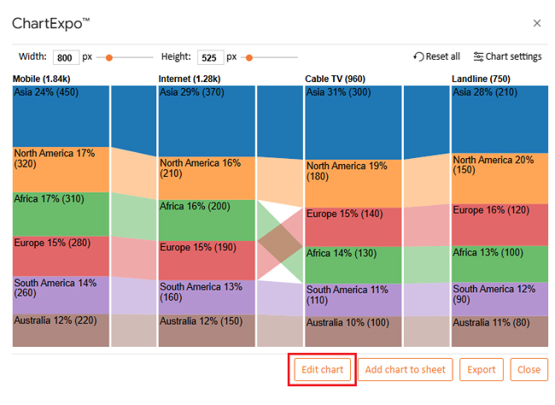Reset all chart settings
555x405 pixels.
point(436,57)
